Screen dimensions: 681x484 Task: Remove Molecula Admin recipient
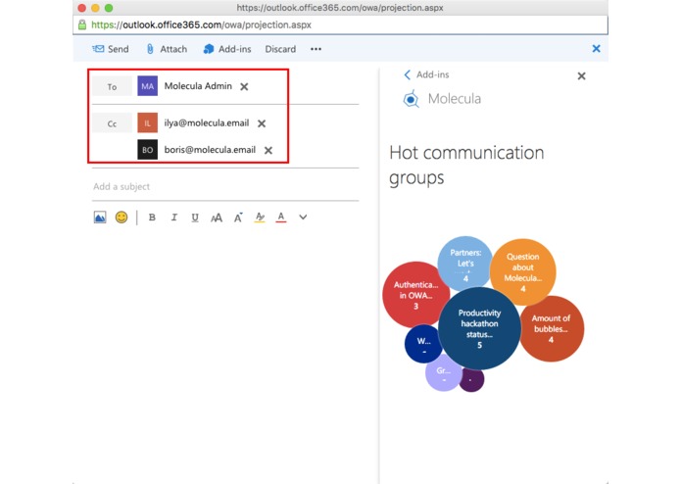pyautogui.click(x=244, y=87)
